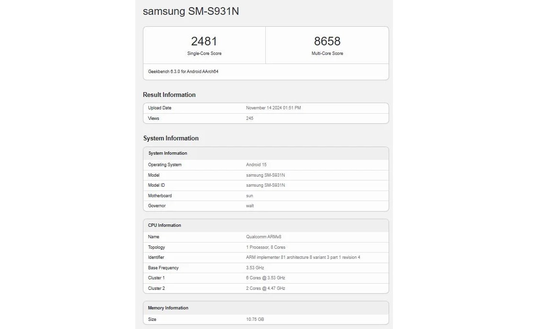Select samsung SM-S931N value in Model ID row
The image size is (533, 329).
click(265, 185)
